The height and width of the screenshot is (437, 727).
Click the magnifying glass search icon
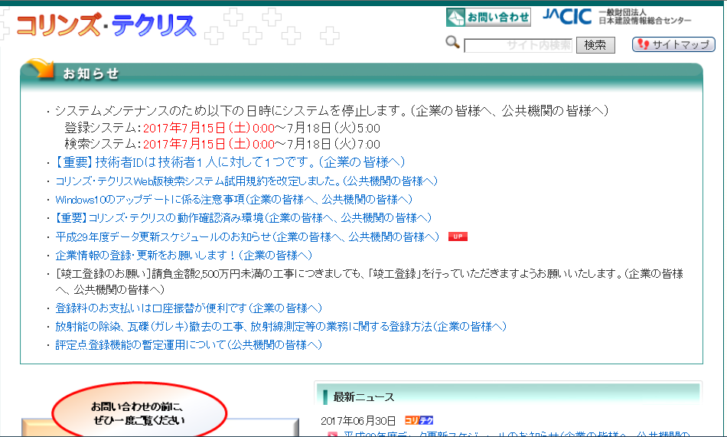pos(452,43)
